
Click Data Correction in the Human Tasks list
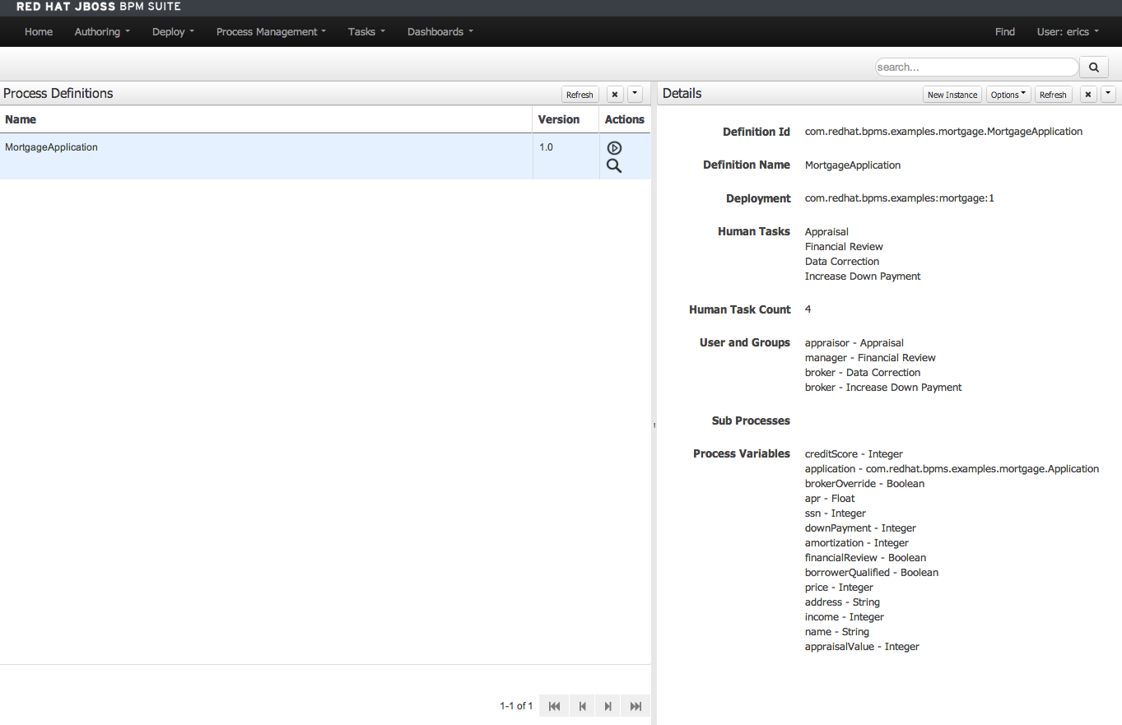pos(842,262)
